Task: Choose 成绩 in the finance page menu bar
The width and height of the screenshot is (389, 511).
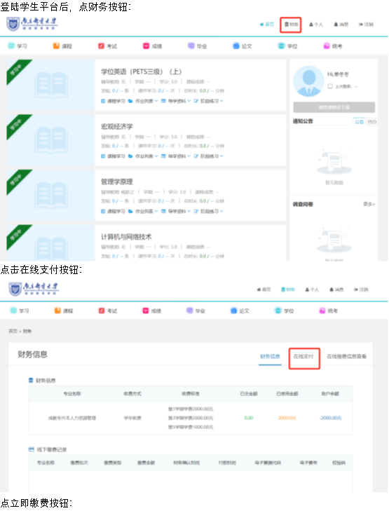Action: pos(152,311)
